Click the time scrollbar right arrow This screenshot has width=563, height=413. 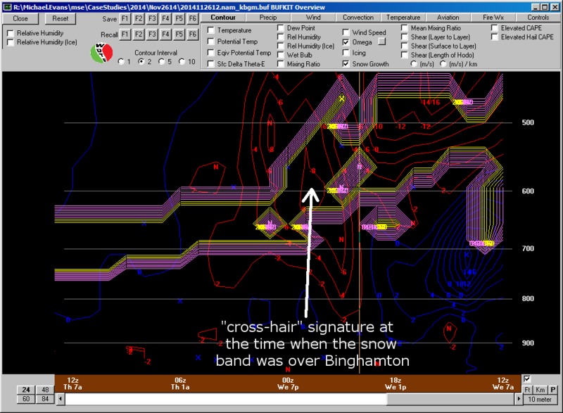pyautogui.click(x=518, y=399)
